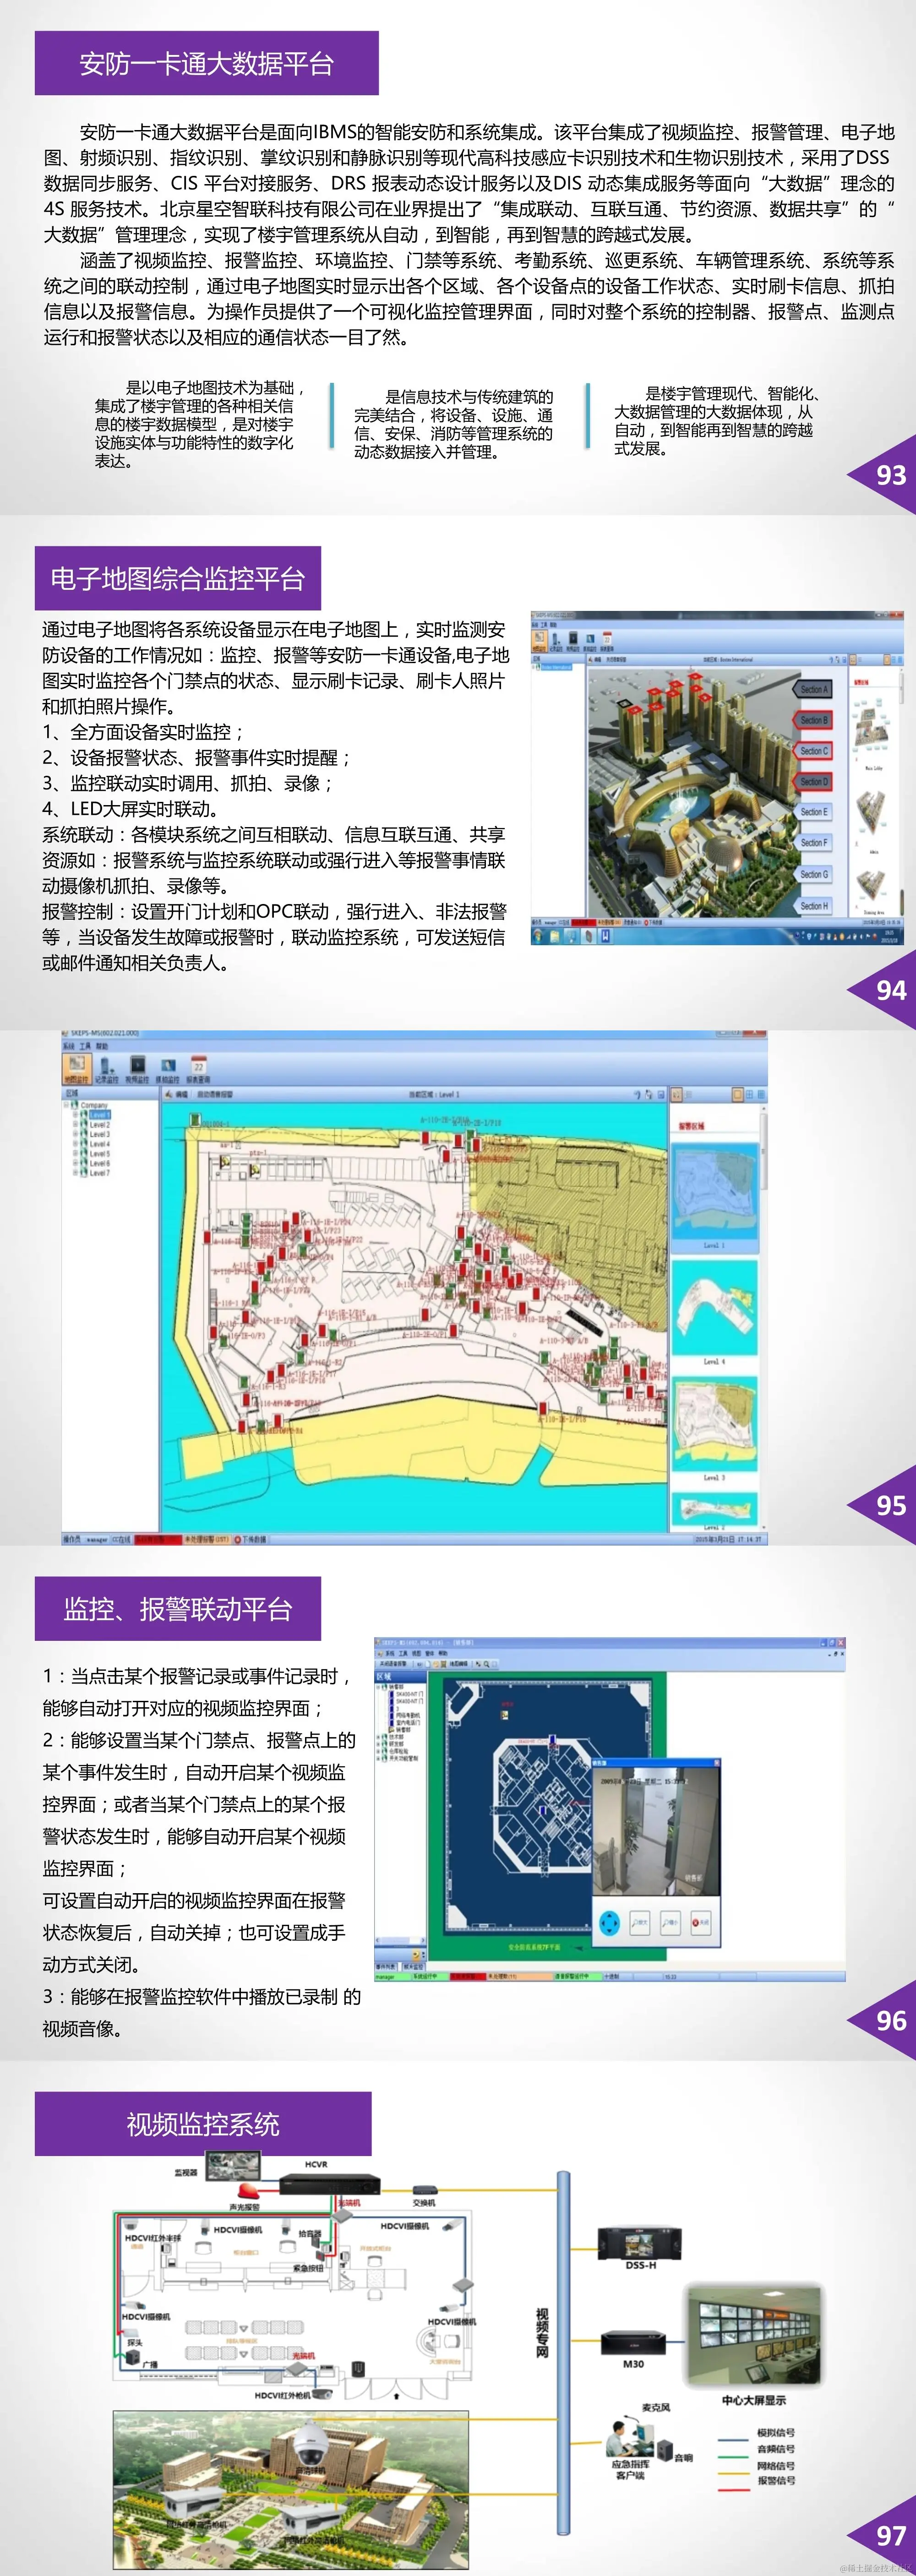Click the PTZ direction control circle
Image resolution: width=916 pixels, height=2576 pixels.
tap(610, 1922)
